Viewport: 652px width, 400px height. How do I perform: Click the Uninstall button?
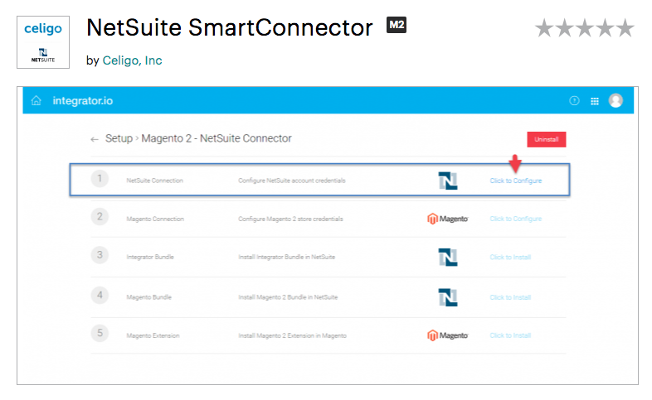(547, 139)
